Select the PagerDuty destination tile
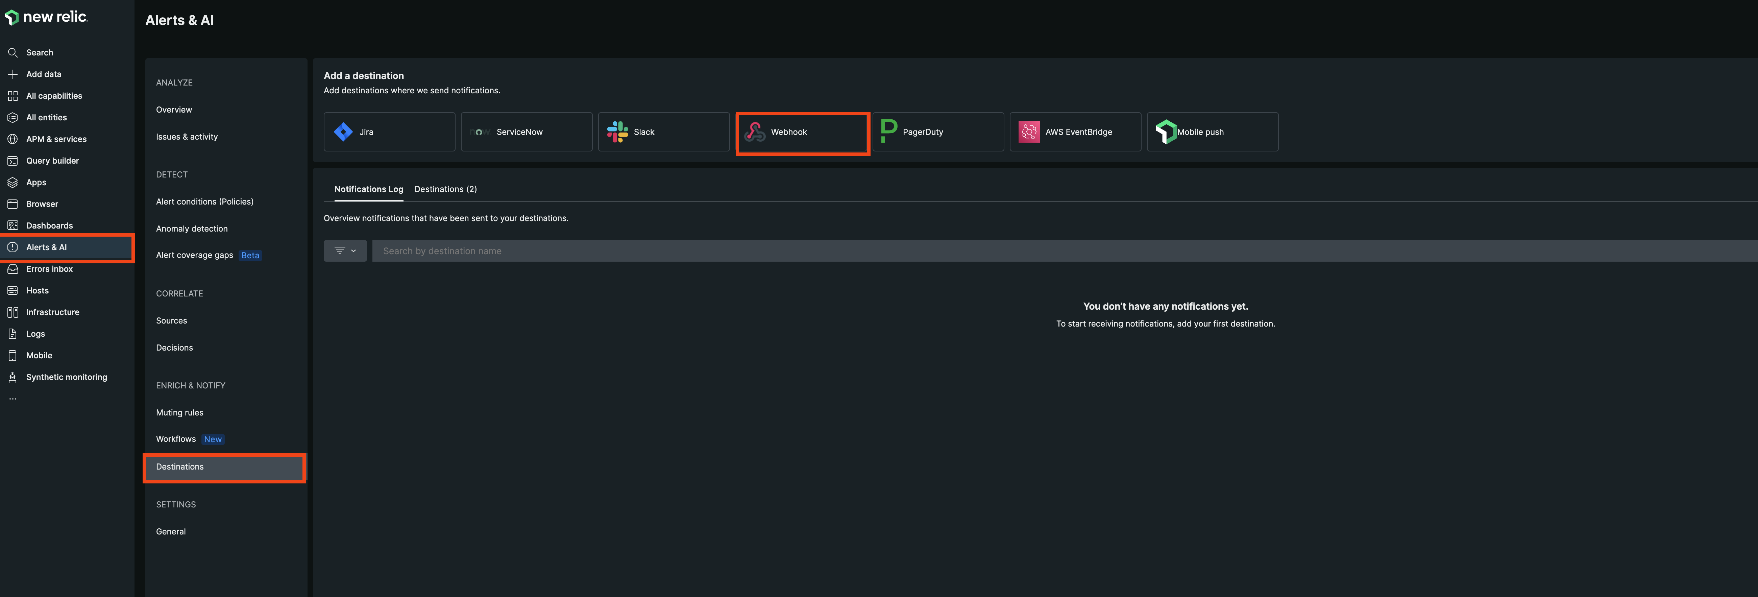Image resolution: width=1758 pixels, height=597 pixels. coord(938,132)
